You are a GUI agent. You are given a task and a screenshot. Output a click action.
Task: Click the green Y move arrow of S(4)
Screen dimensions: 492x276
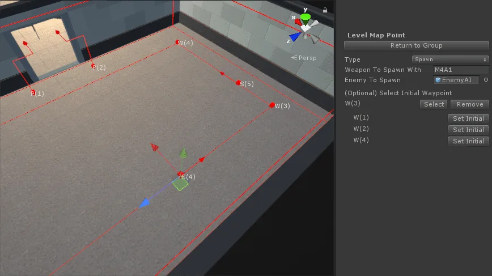pyautogui.click(x=183, y=153)
